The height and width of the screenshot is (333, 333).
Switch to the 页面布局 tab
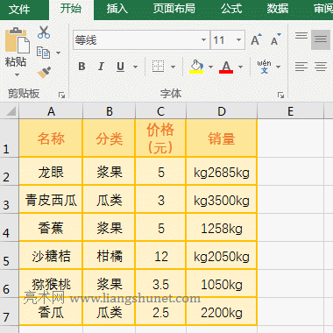(174, 9)
